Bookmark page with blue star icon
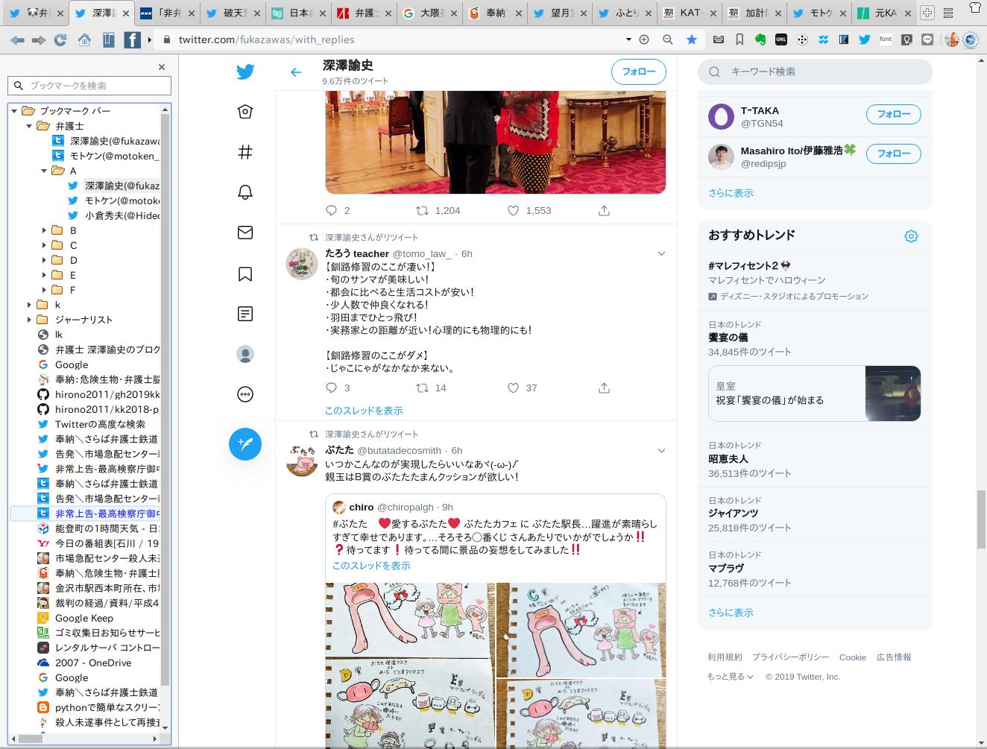This screenshot has width=987, height=749. 692,39
